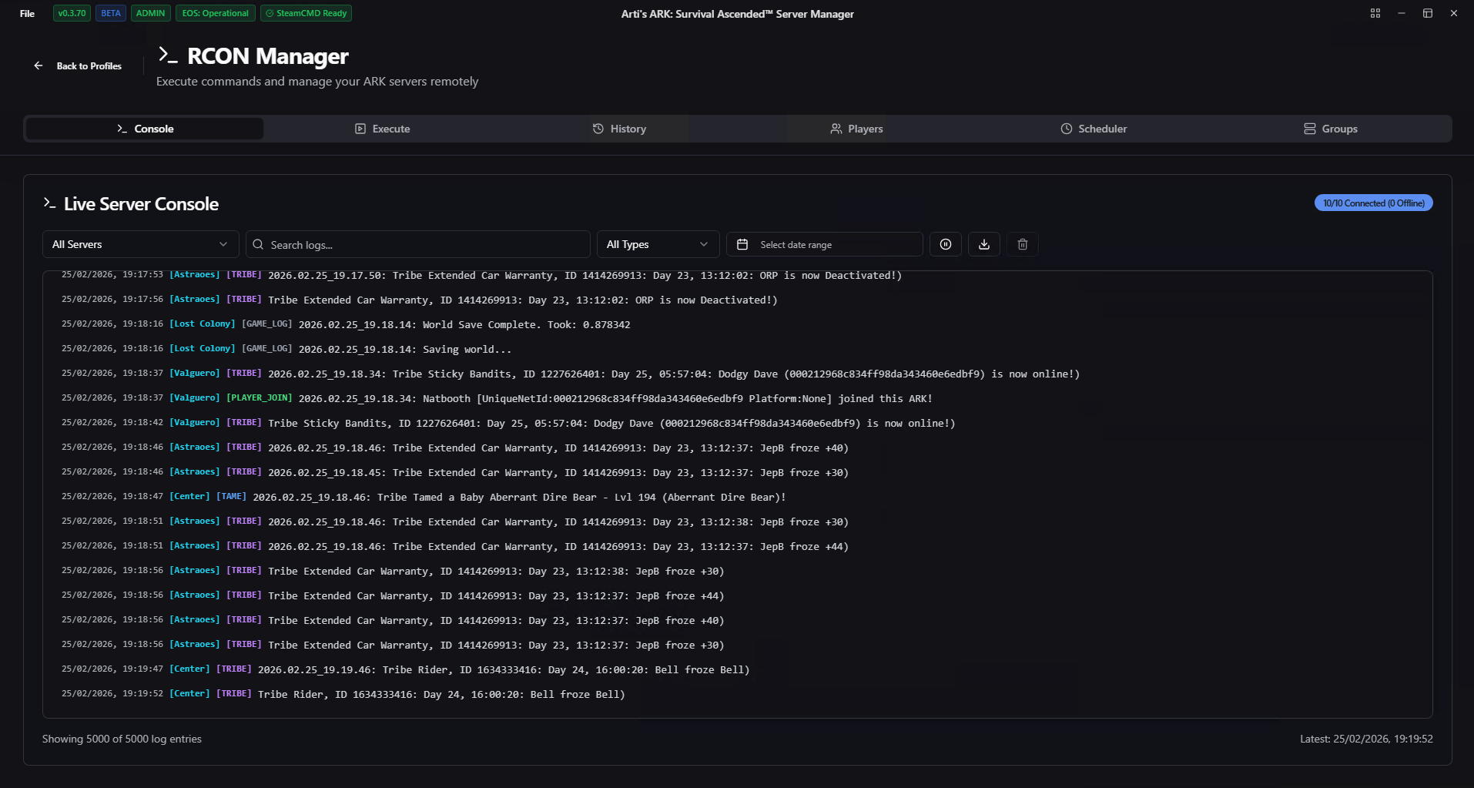Open the File menu

(x=27, y=13)
